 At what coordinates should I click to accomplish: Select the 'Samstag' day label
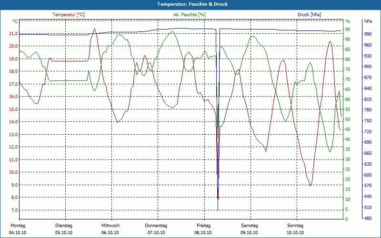pos(250,226)
